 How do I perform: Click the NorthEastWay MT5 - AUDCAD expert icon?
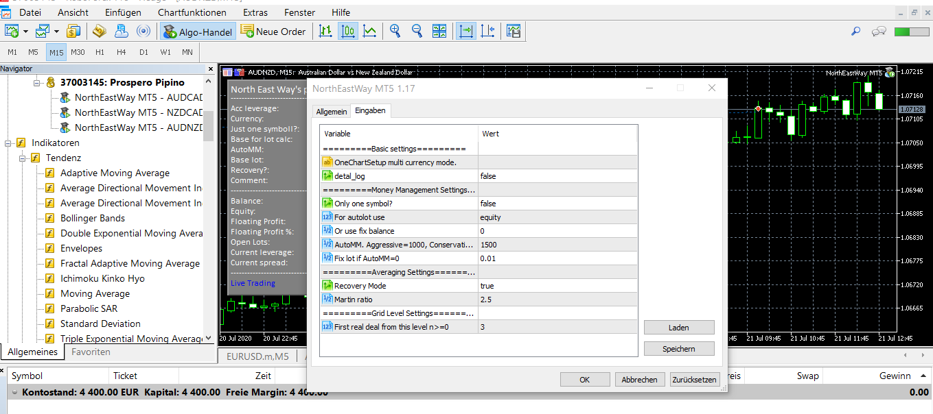tap(66, 97)
